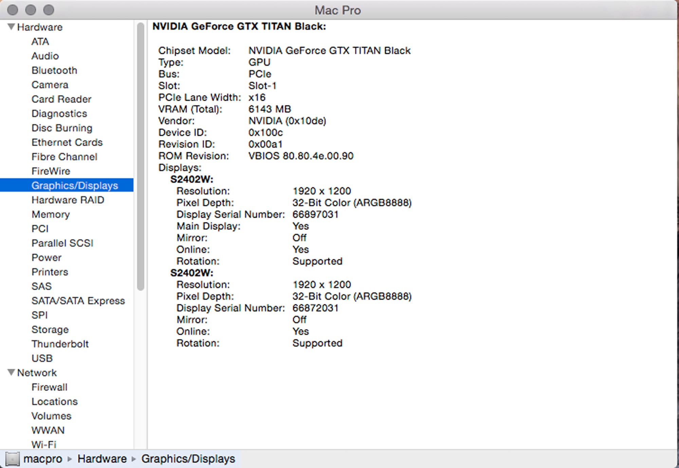
Task: Select Ethernet Cards in the sidebar
Action: [x=67, y=142]
